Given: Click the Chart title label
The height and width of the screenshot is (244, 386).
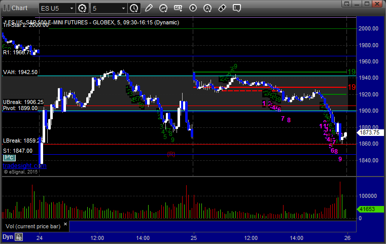Looking at the screenshot, I should point(19,8).
